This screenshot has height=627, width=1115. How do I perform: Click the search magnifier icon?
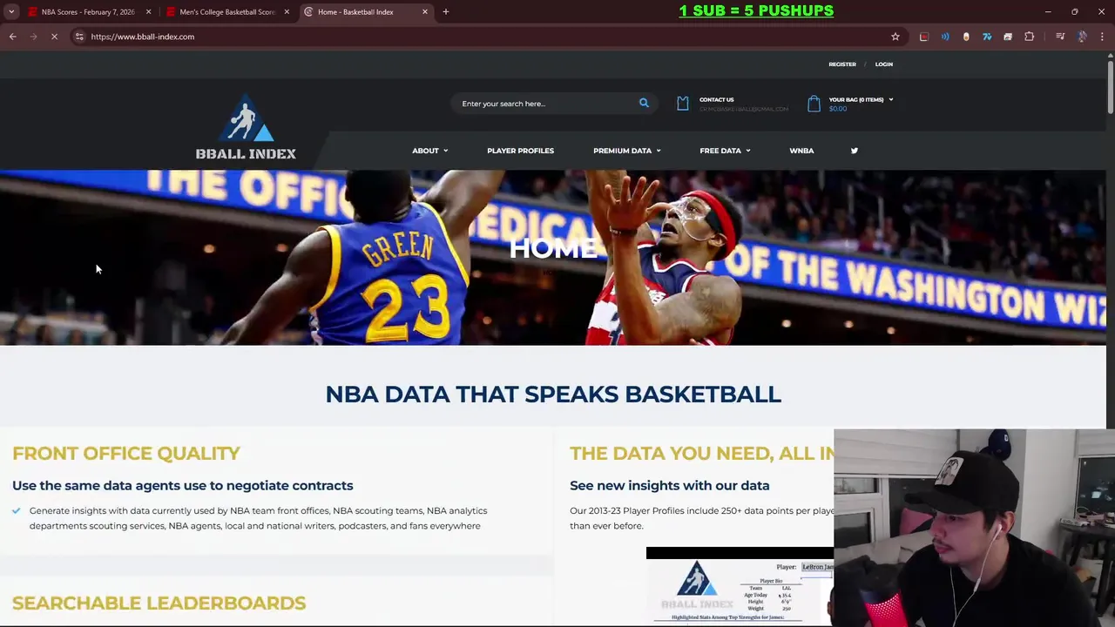pos(644,104)
